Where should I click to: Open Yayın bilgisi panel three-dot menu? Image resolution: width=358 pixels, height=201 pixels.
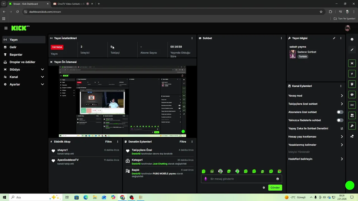(341, 38)
